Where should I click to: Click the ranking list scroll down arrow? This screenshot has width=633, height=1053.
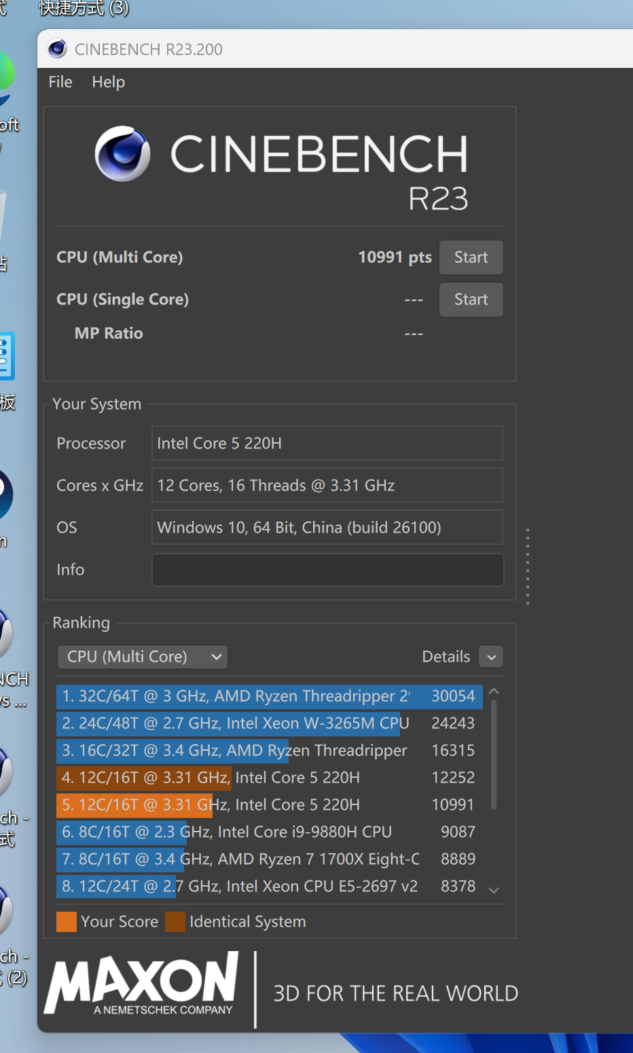pos(494,891)
